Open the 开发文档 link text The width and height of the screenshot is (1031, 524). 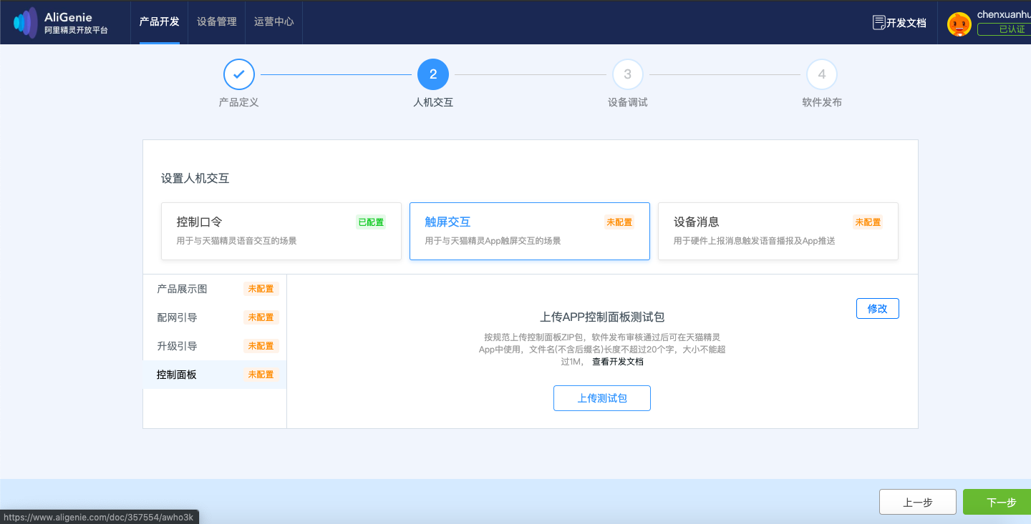click(906, 23)
